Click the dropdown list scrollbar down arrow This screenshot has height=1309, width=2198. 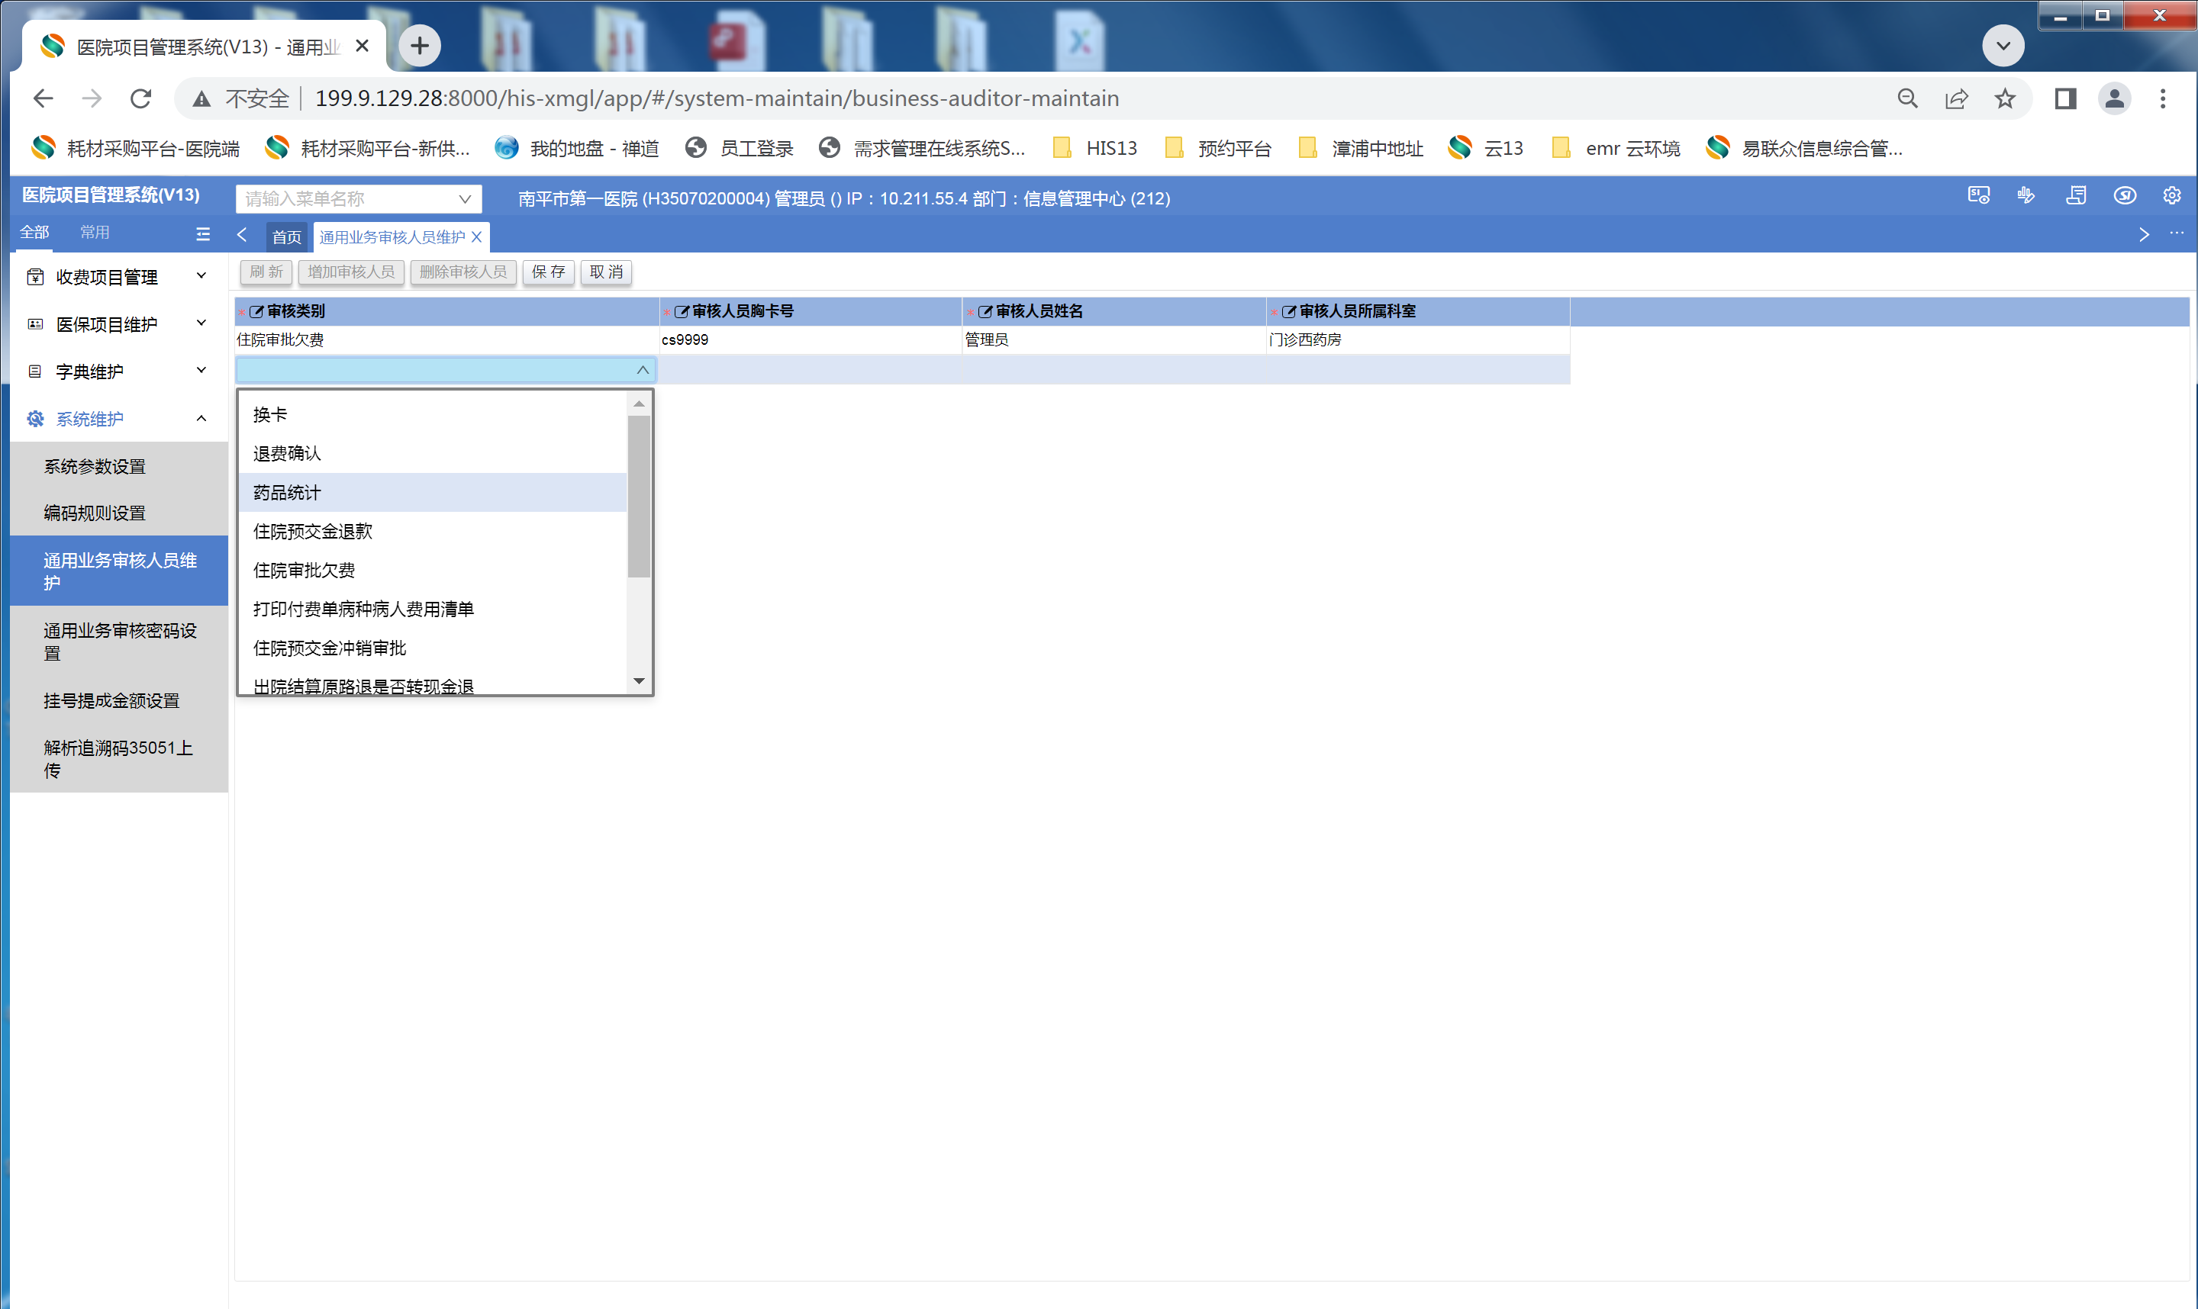point(639,681)
